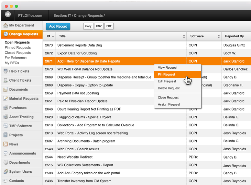The width and height of the screenshot is (251, 185).
Task: Choose Close Request from context menu
Action: point(178,98)
